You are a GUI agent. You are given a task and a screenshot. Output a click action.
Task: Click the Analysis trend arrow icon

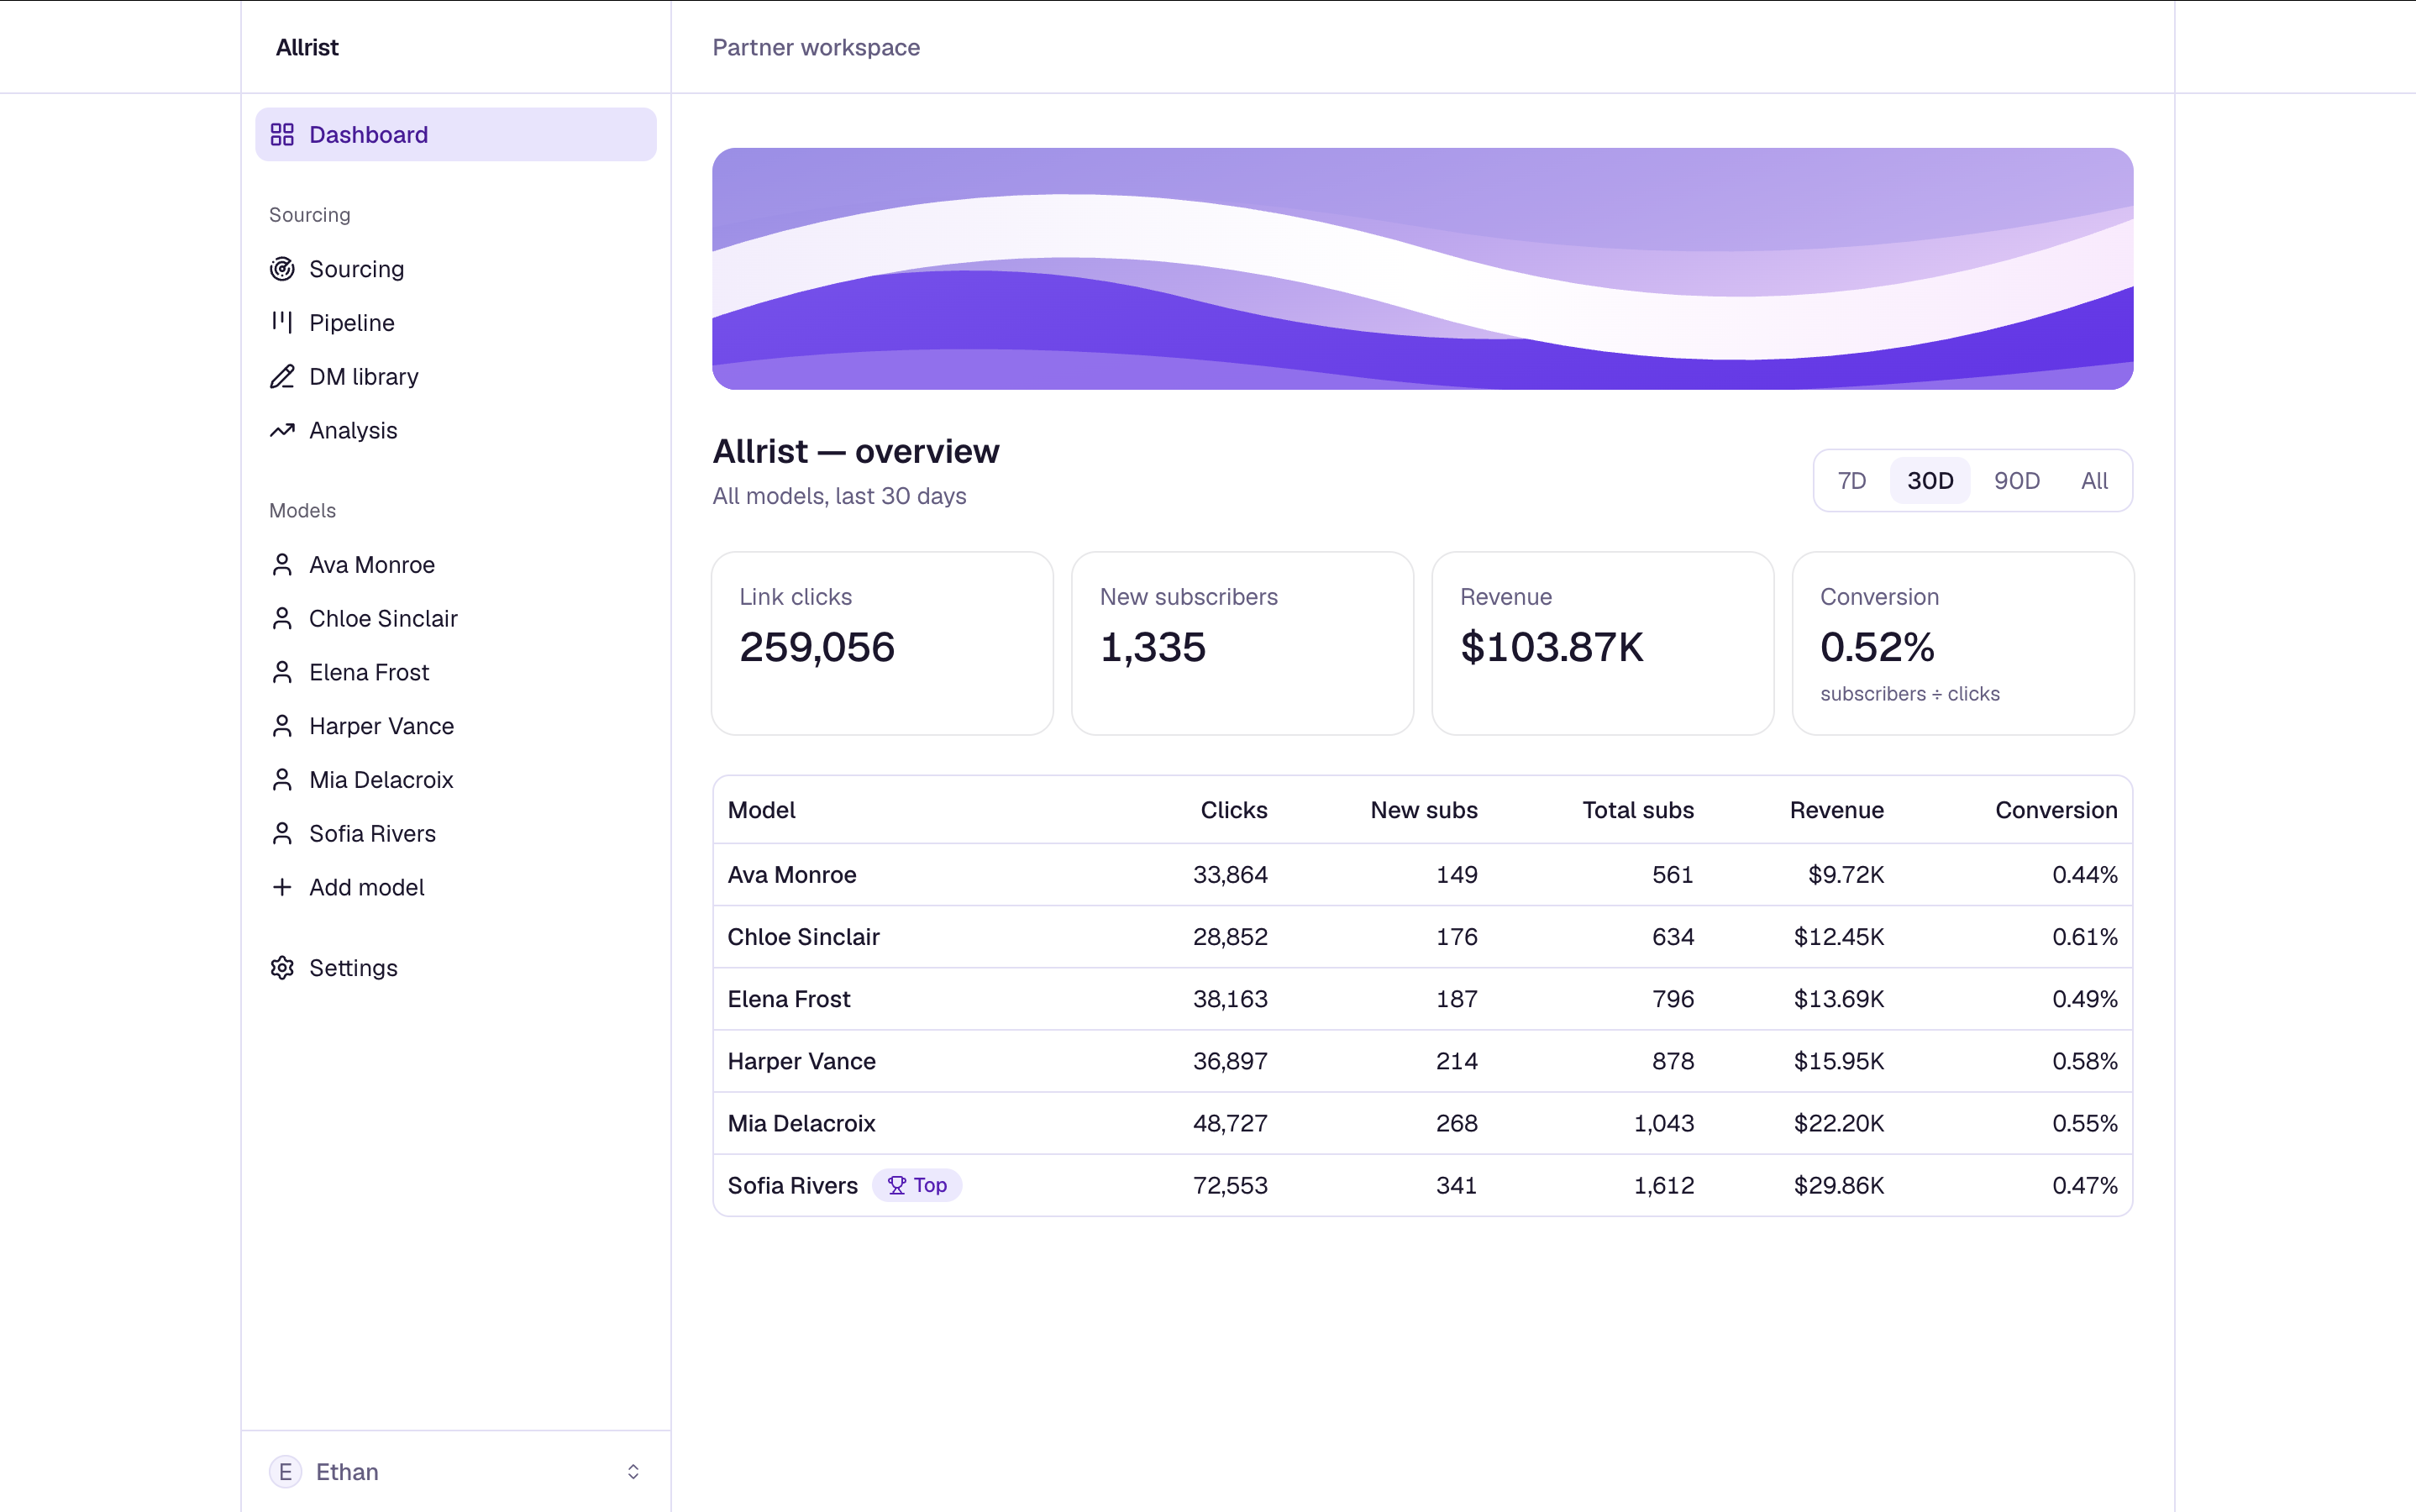(x=282, y=430)
